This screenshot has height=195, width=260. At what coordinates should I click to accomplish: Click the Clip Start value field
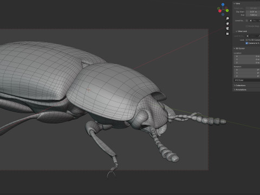pyautogui.click(x=253, y=12)
